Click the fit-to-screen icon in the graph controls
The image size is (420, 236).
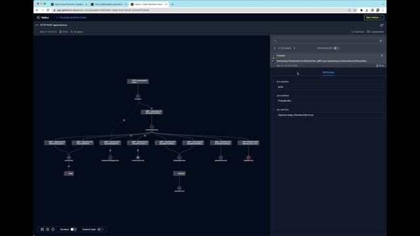(x=42, y=229)
